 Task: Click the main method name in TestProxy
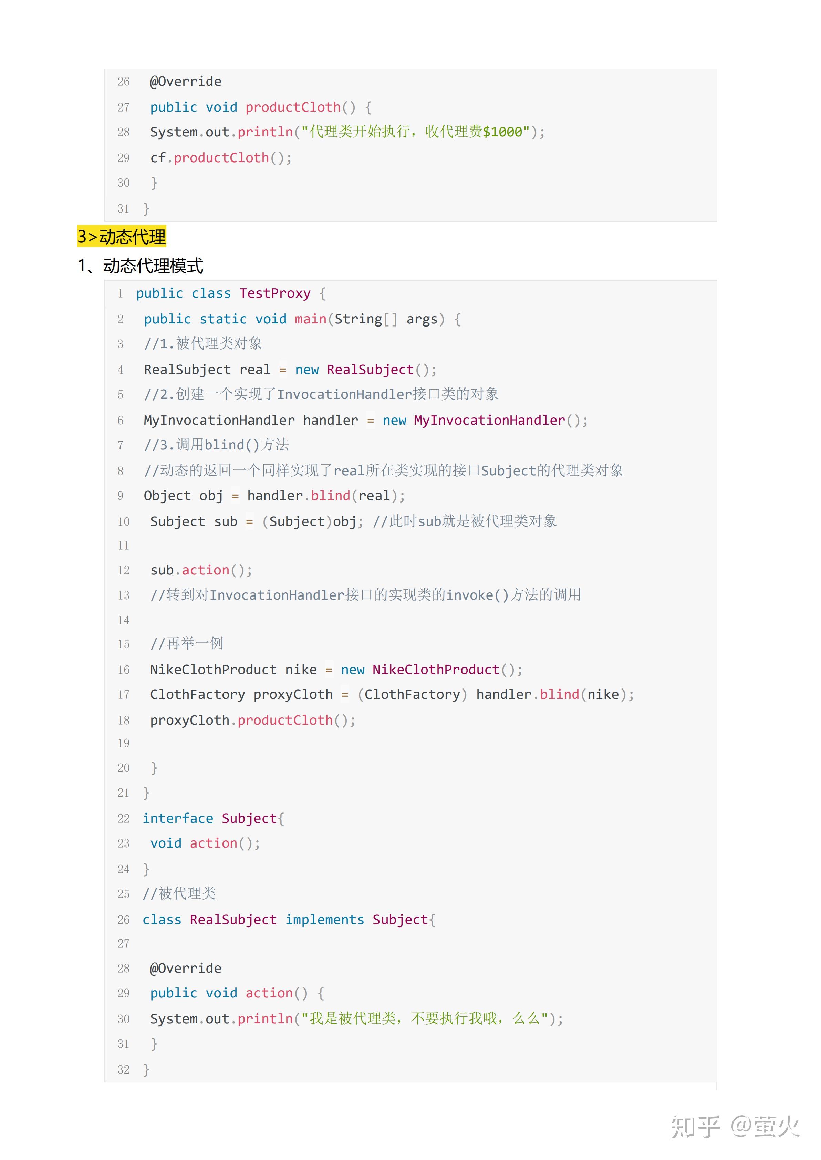310,319
